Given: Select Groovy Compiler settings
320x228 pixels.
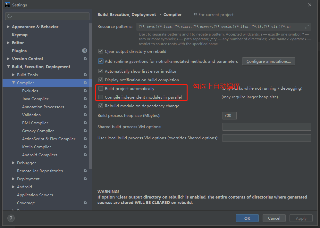Looking at the screenshot, I should [x=38, y=131].
